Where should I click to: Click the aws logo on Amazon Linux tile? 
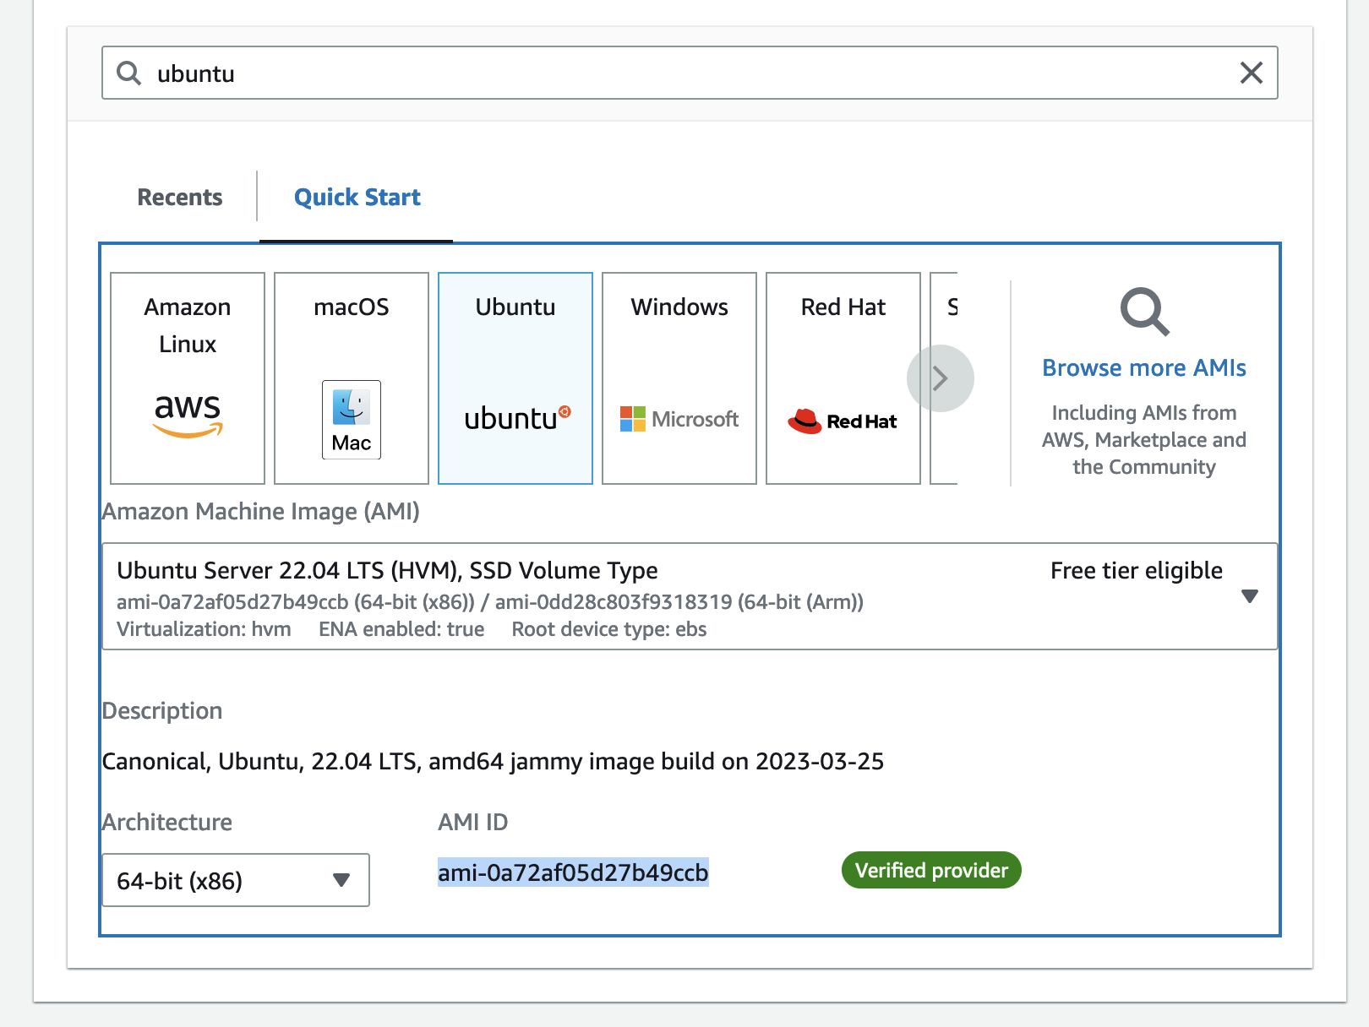point(188,415)
